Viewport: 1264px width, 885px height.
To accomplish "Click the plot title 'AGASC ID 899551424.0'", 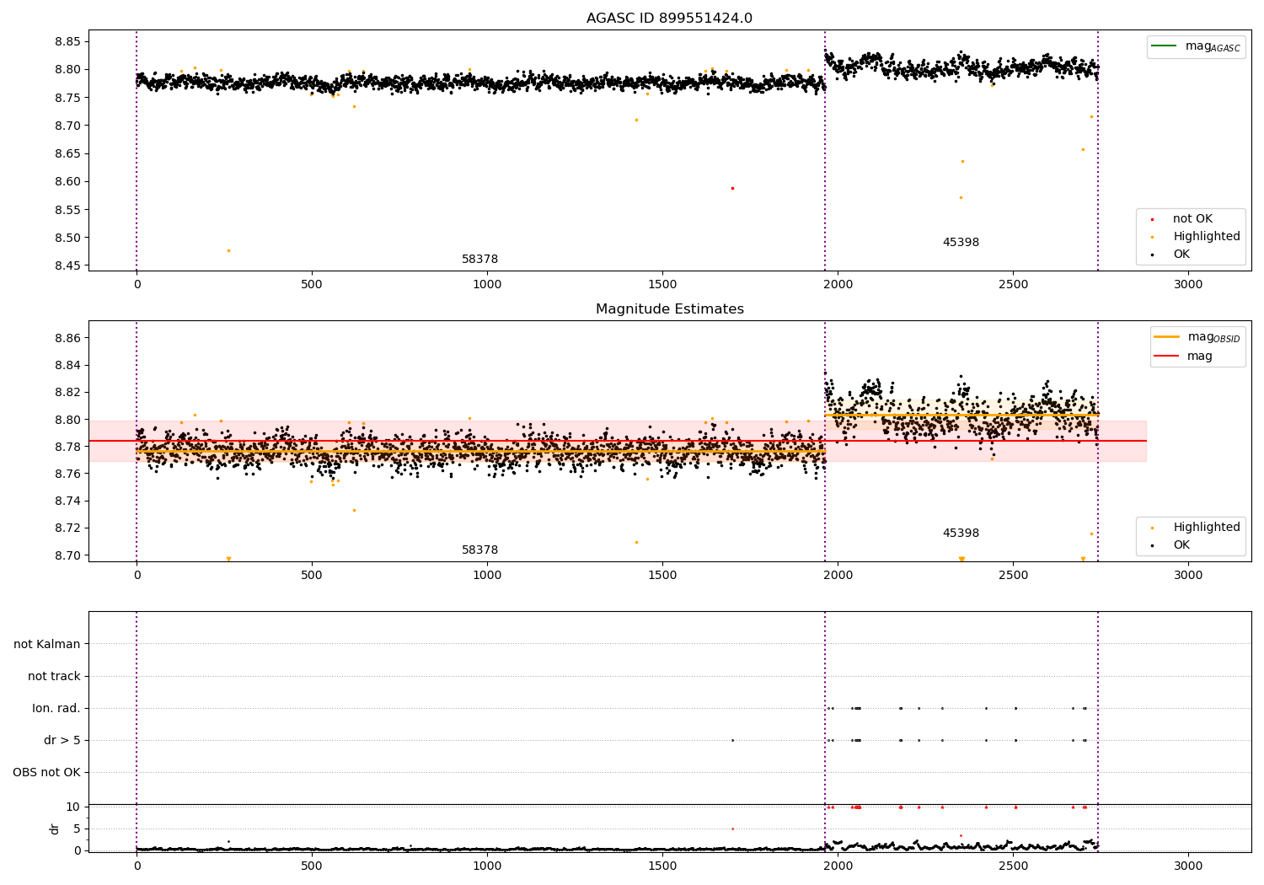I will [669, 19].
